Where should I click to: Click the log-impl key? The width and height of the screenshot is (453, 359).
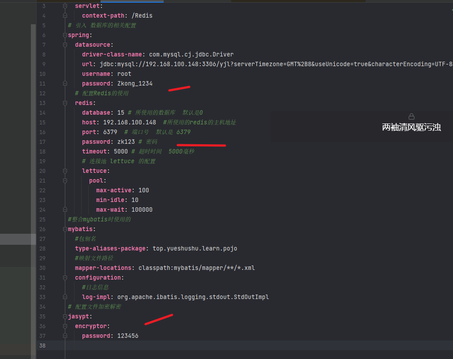pos(96,297)
